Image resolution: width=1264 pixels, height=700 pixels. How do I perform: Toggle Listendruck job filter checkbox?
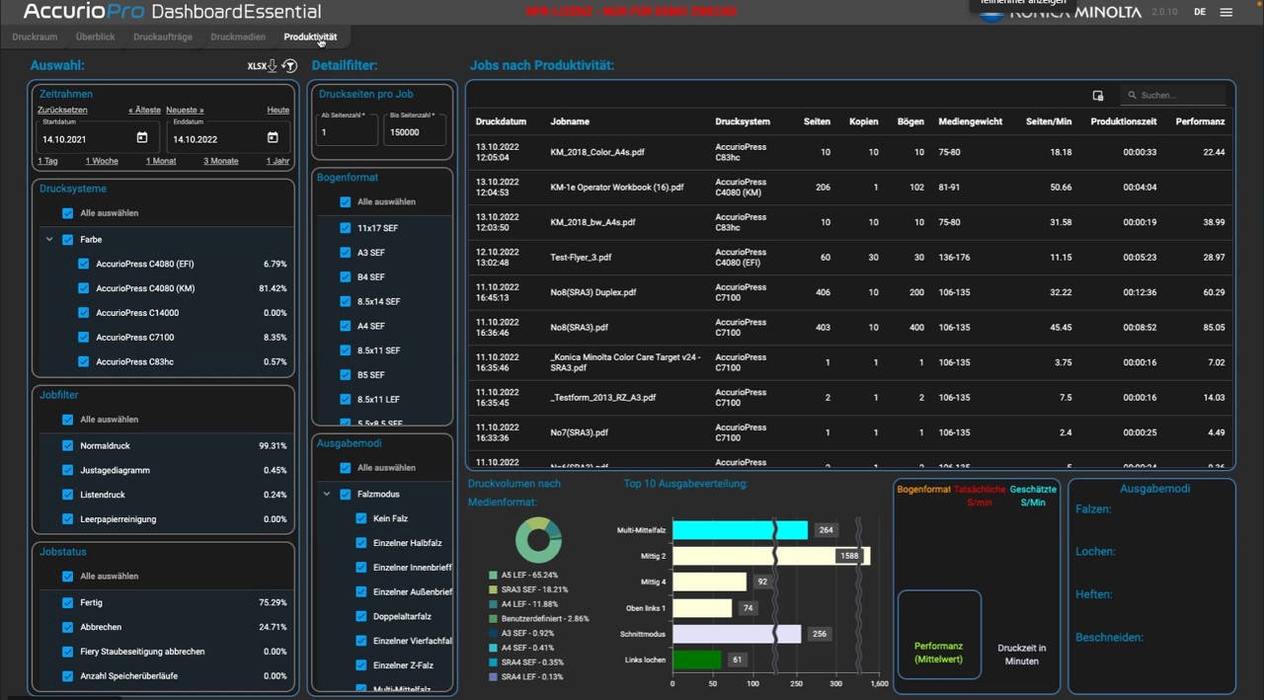tap(67, 495)
